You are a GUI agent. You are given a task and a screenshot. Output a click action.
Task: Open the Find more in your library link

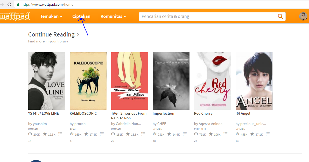(x=48, y=41)
